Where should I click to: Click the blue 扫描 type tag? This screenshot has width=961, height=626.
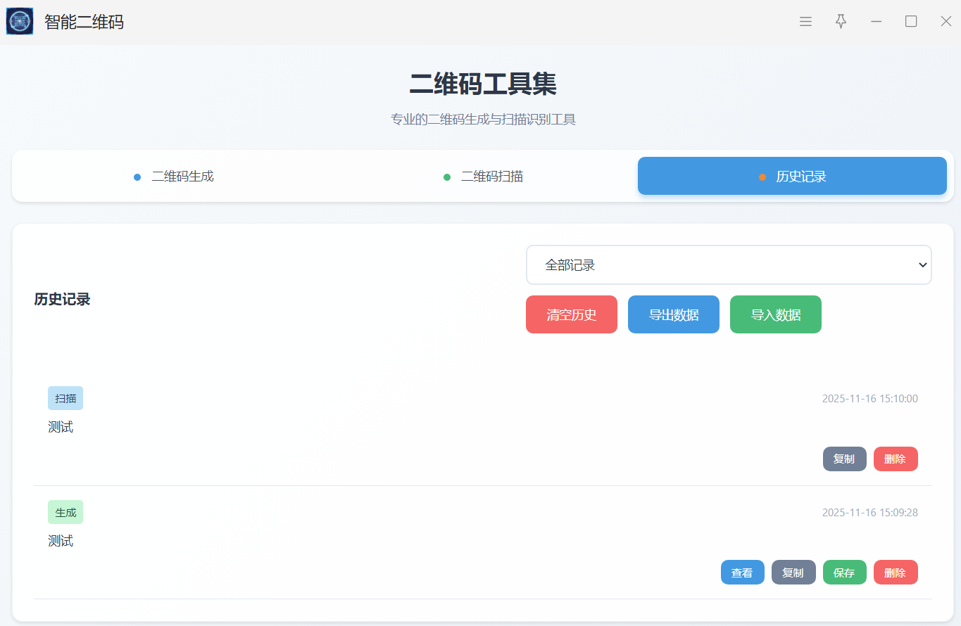[65, 398]
